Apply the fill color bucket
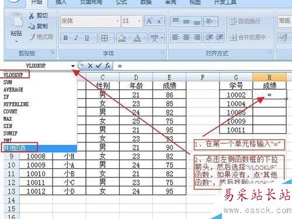 [x=122, y=38]
